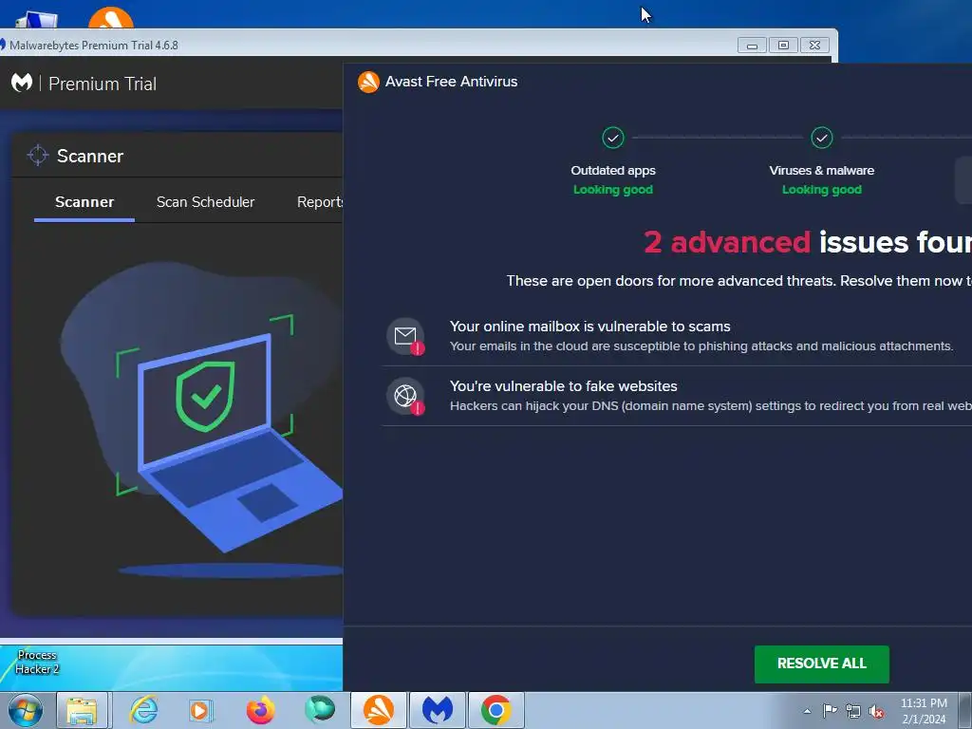Click 'Looking good' under Outdated apps
Image resolution: width=972 pixels, height=729 pixels.
612,190
